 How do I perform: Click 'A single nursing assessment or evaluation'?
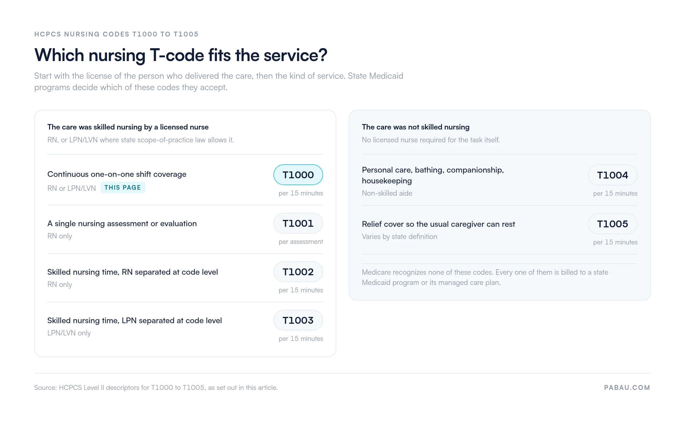click(122, 224)
